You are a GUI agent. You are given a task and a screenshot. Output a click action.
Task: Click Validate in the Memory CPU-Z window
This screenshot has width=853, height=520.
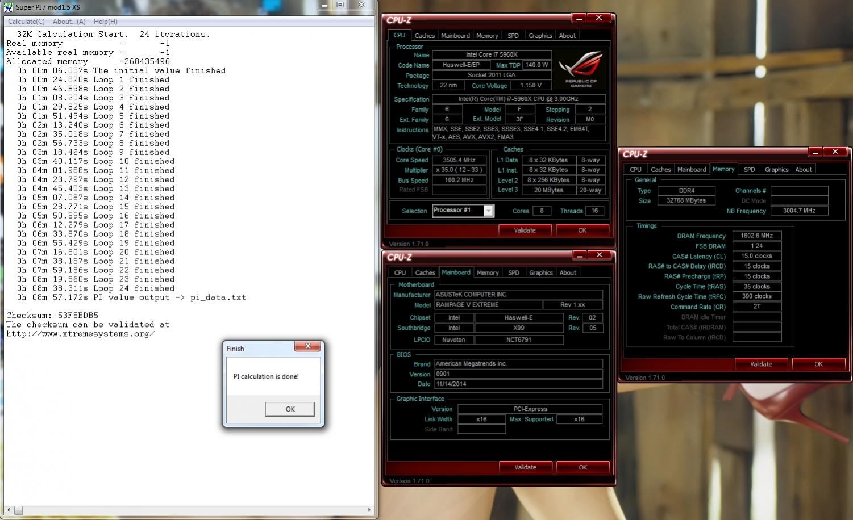(x=761, y=364)
